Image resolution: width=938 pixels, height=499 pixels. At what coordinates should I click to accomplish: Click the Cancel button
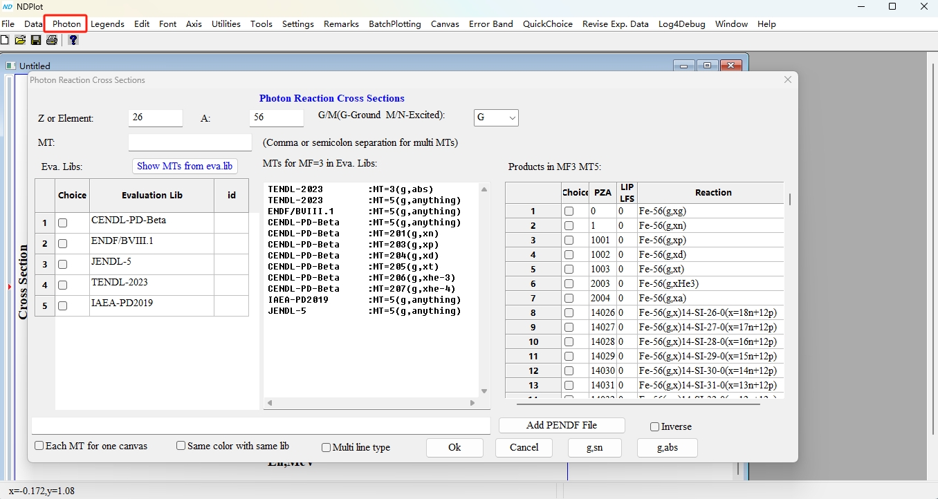[524, 447]
